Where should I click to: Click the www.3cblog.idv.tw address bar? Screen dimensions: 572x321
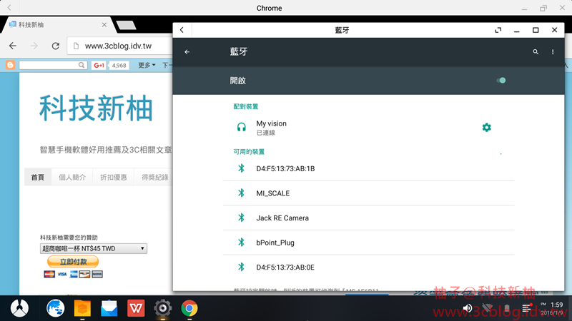[x=120, y=46]
